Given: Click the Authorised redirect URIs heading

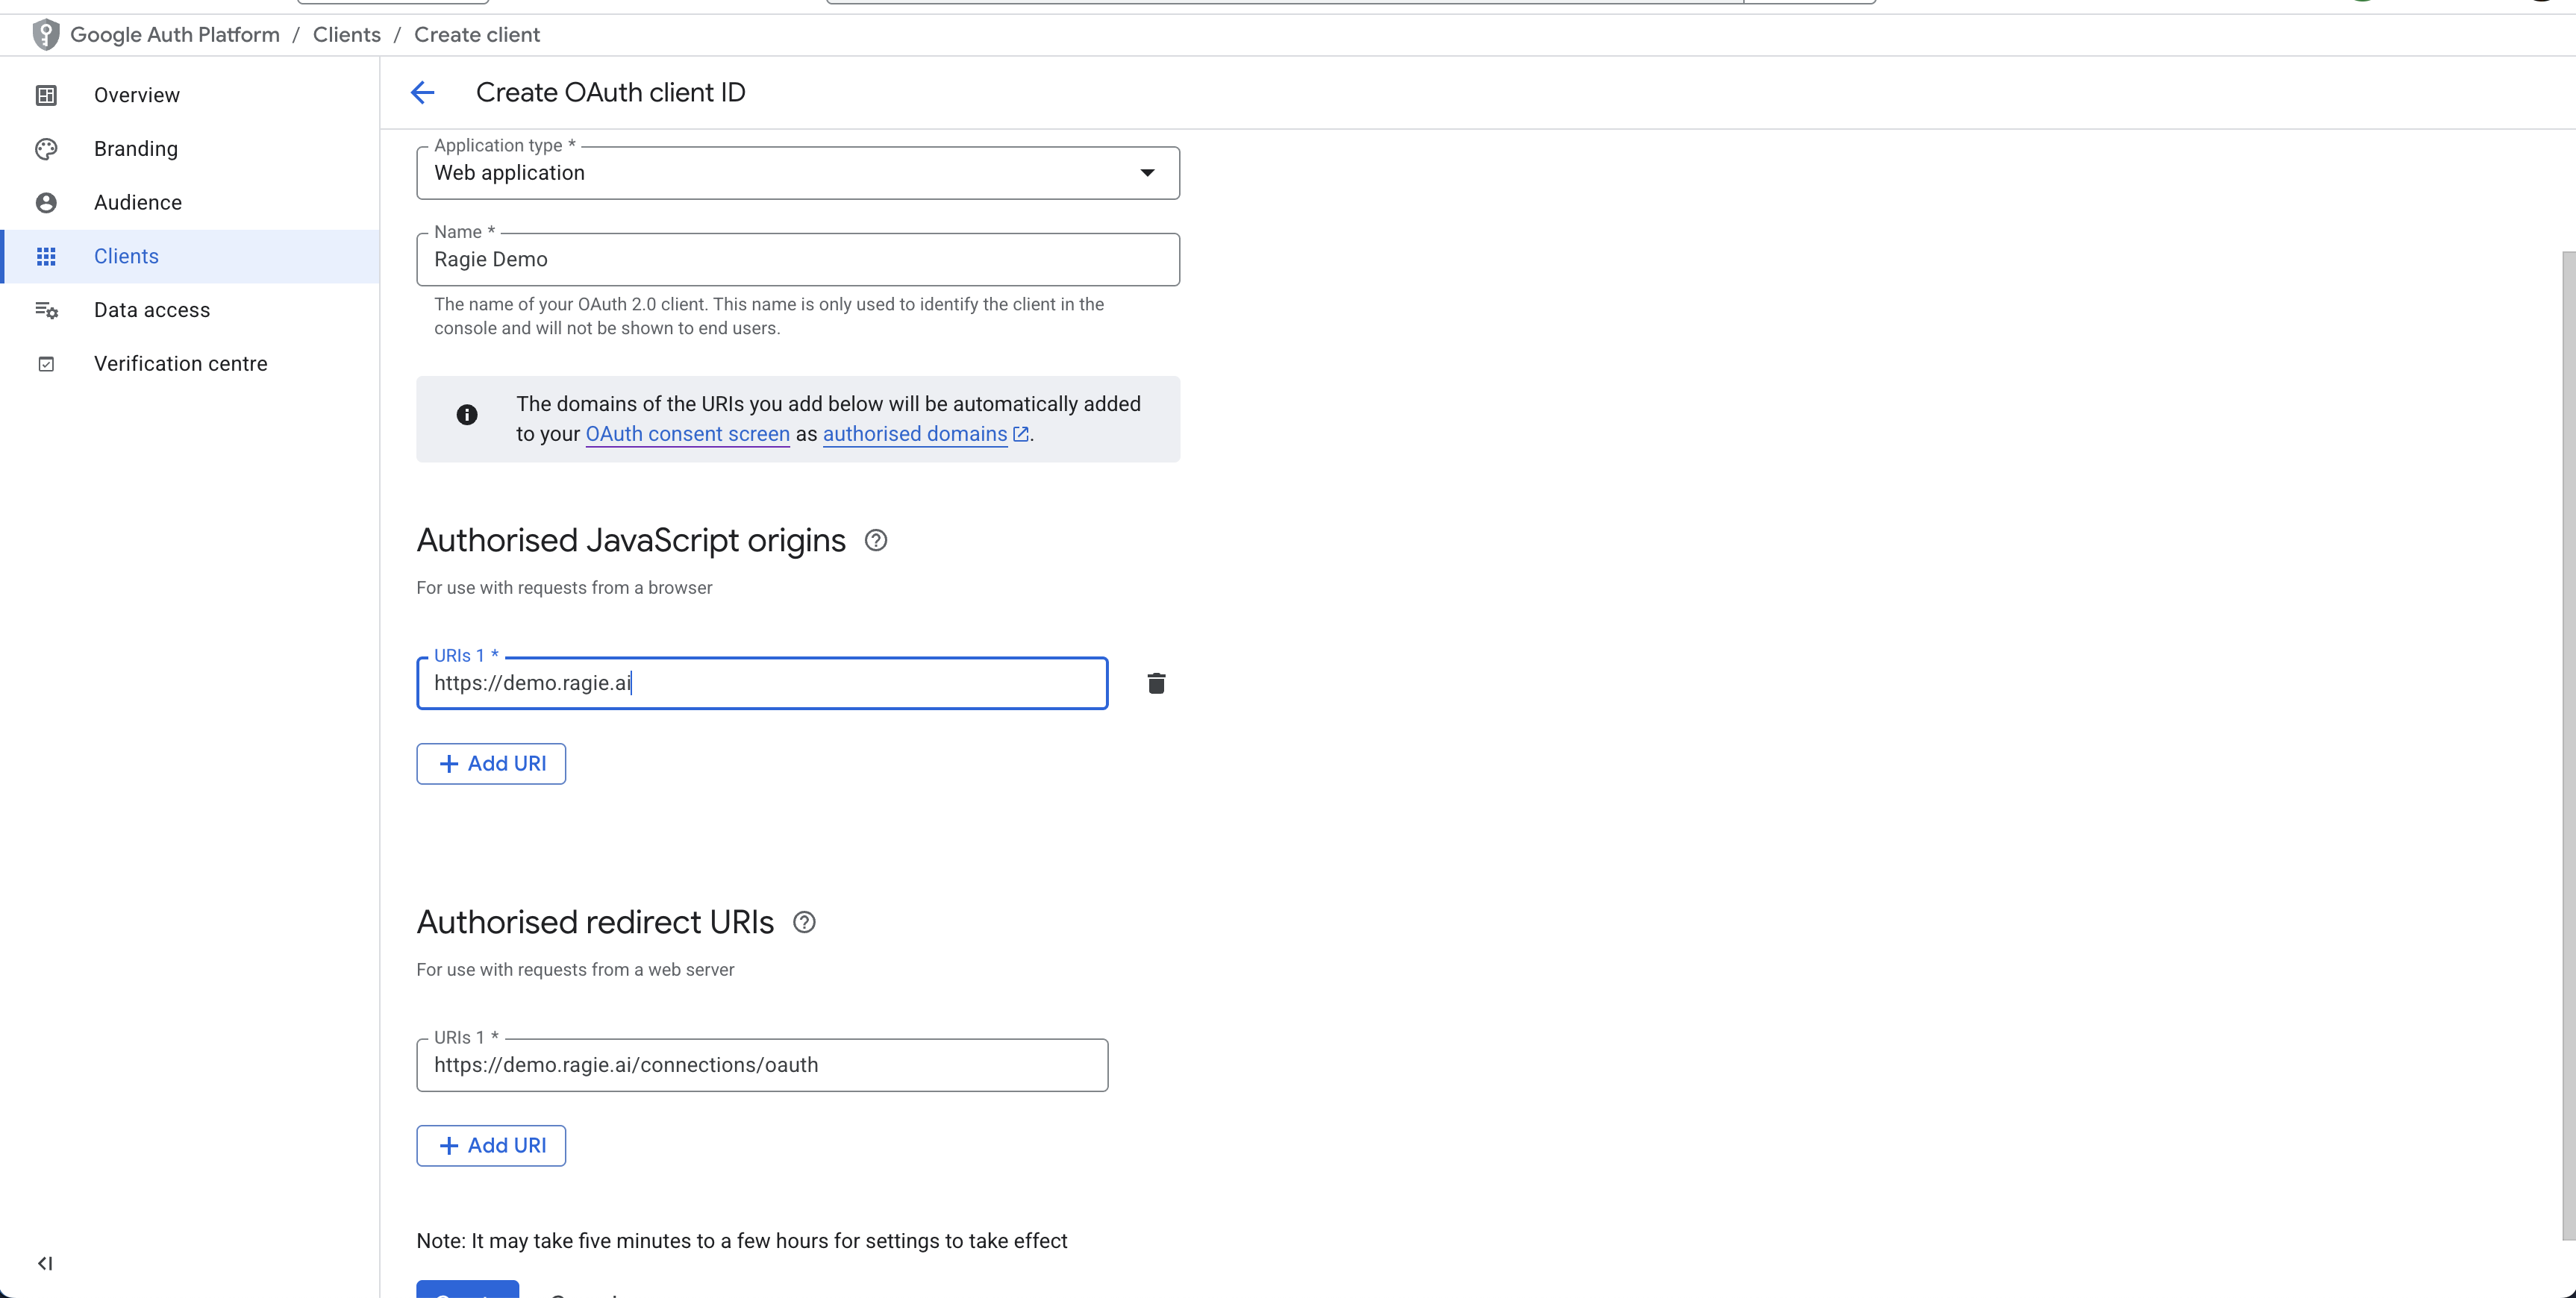Looking at the screenshot, I should click(595, 923).
